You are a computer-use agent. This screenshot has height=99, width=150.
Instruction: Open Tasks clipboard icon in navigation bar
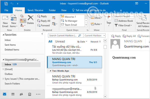click(29, 94)
